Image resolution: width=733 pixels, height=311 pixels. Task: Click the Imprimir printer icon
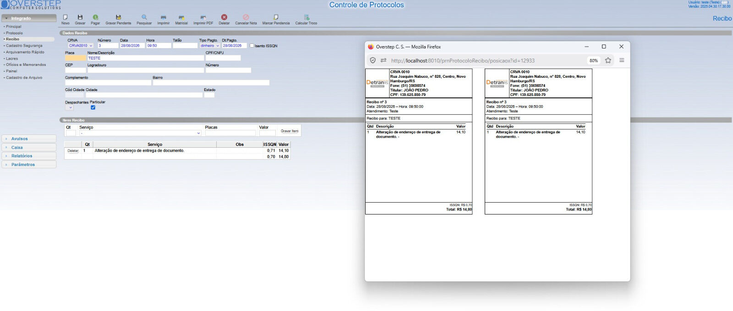coord(163,17)
